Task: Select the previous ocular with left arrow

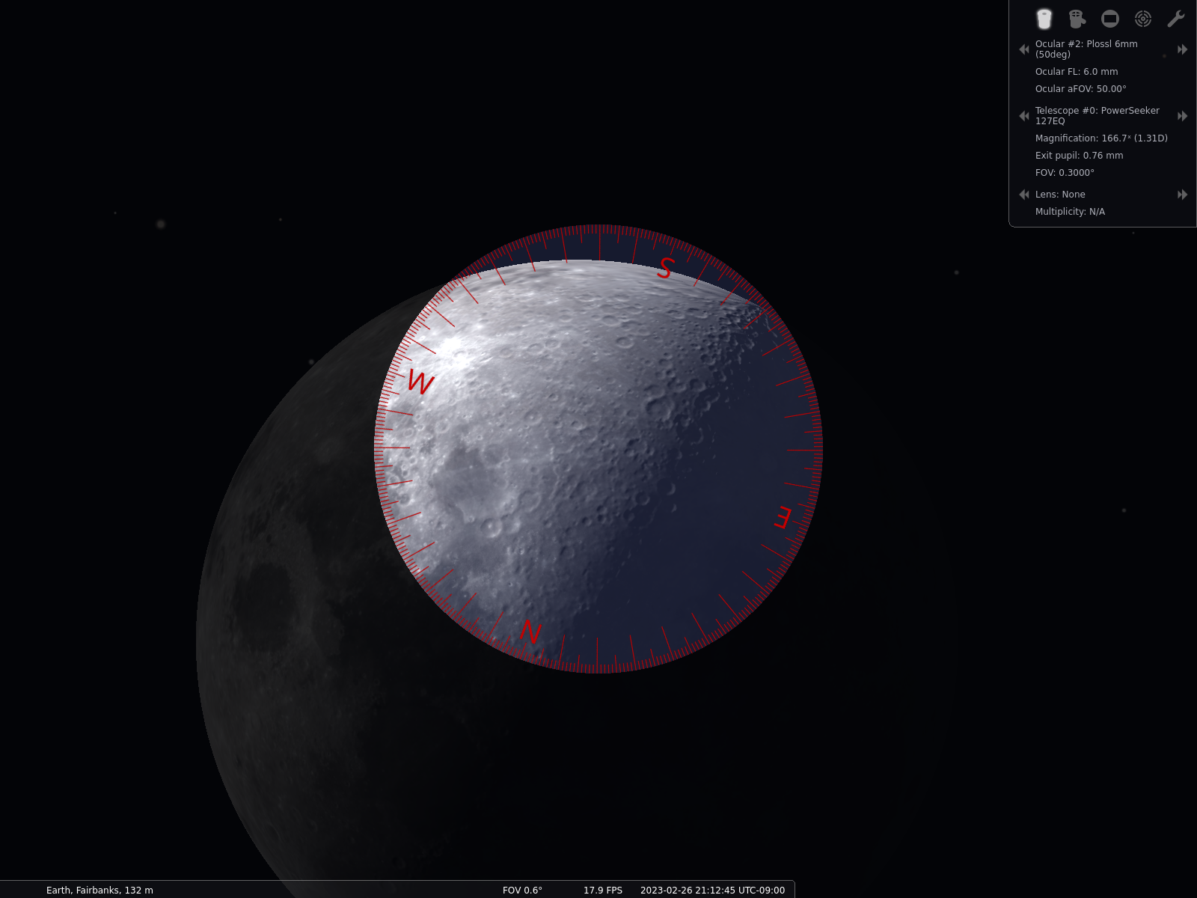Action: (x=1024, y=49)
